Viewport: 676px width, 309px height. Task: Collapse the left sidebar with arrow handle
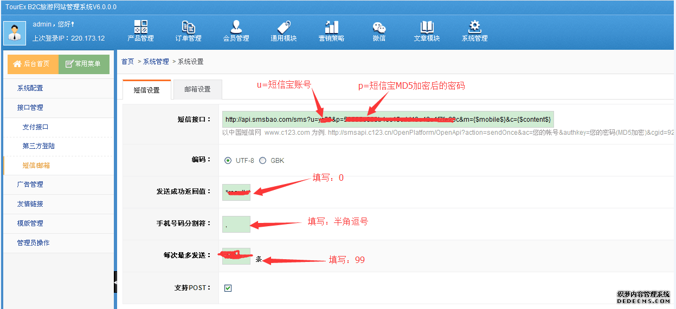pos(115,282)
